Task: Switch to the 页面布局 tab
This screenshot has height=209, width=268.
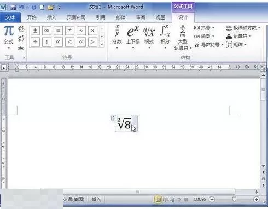Action: coord(76,17)
